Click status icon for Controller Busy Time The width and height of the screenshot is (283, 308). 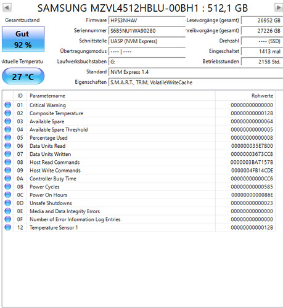coord(8,179)
